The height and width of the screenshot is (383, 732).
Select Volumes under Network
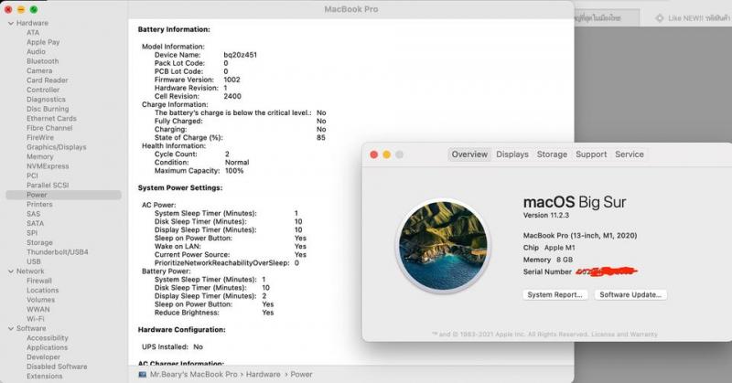(40, 300)
